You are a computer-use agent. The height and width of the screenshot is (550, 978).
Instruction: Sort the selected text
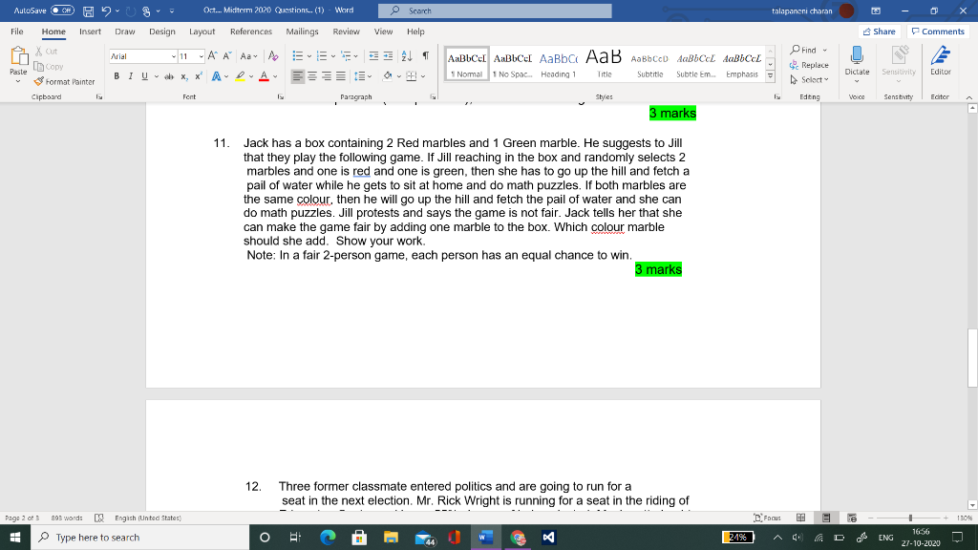tap(407, 56)
